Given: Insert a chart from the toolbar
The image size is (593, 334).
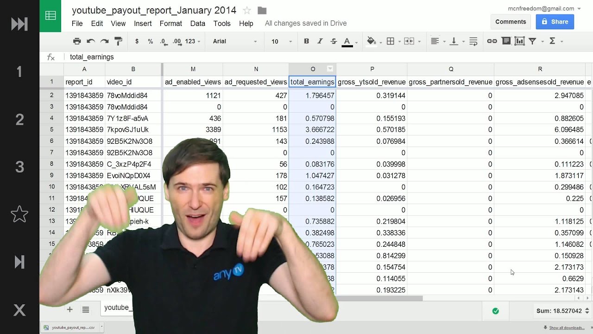Looking at the screenshot, I should 519,41.
